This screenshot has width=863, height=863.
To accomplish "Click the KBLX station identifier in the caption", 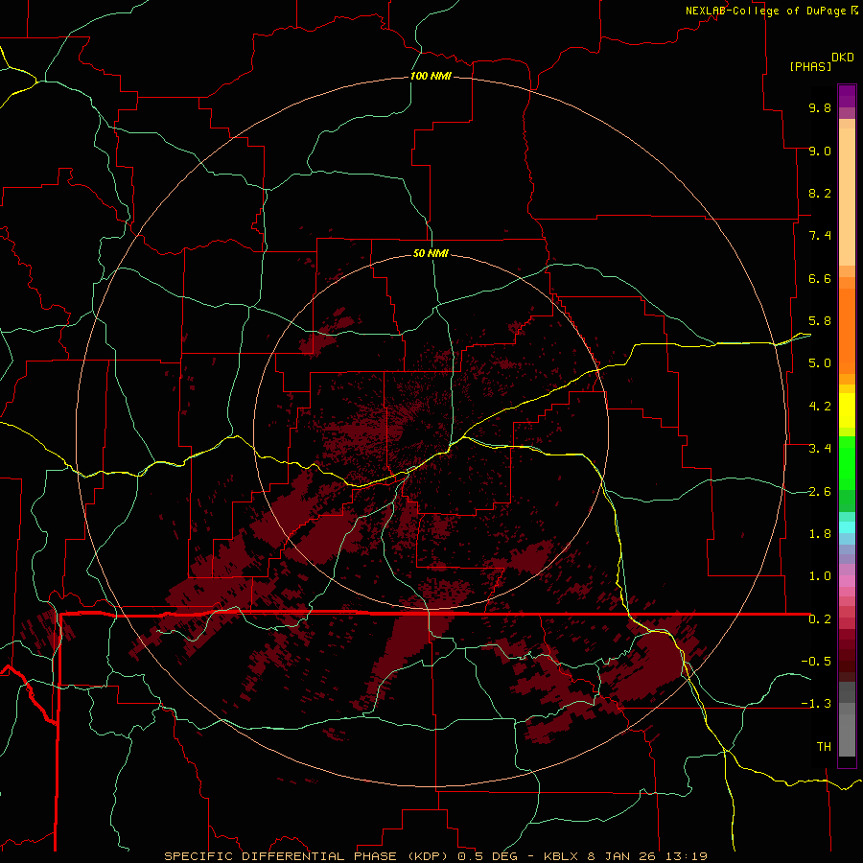I will click(561, 856).
